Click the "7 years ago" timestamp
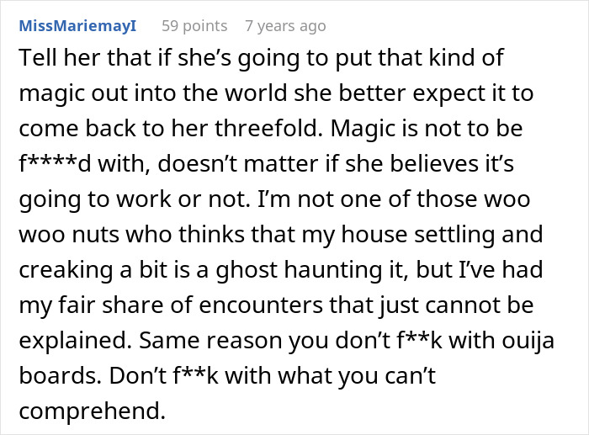 284,26
